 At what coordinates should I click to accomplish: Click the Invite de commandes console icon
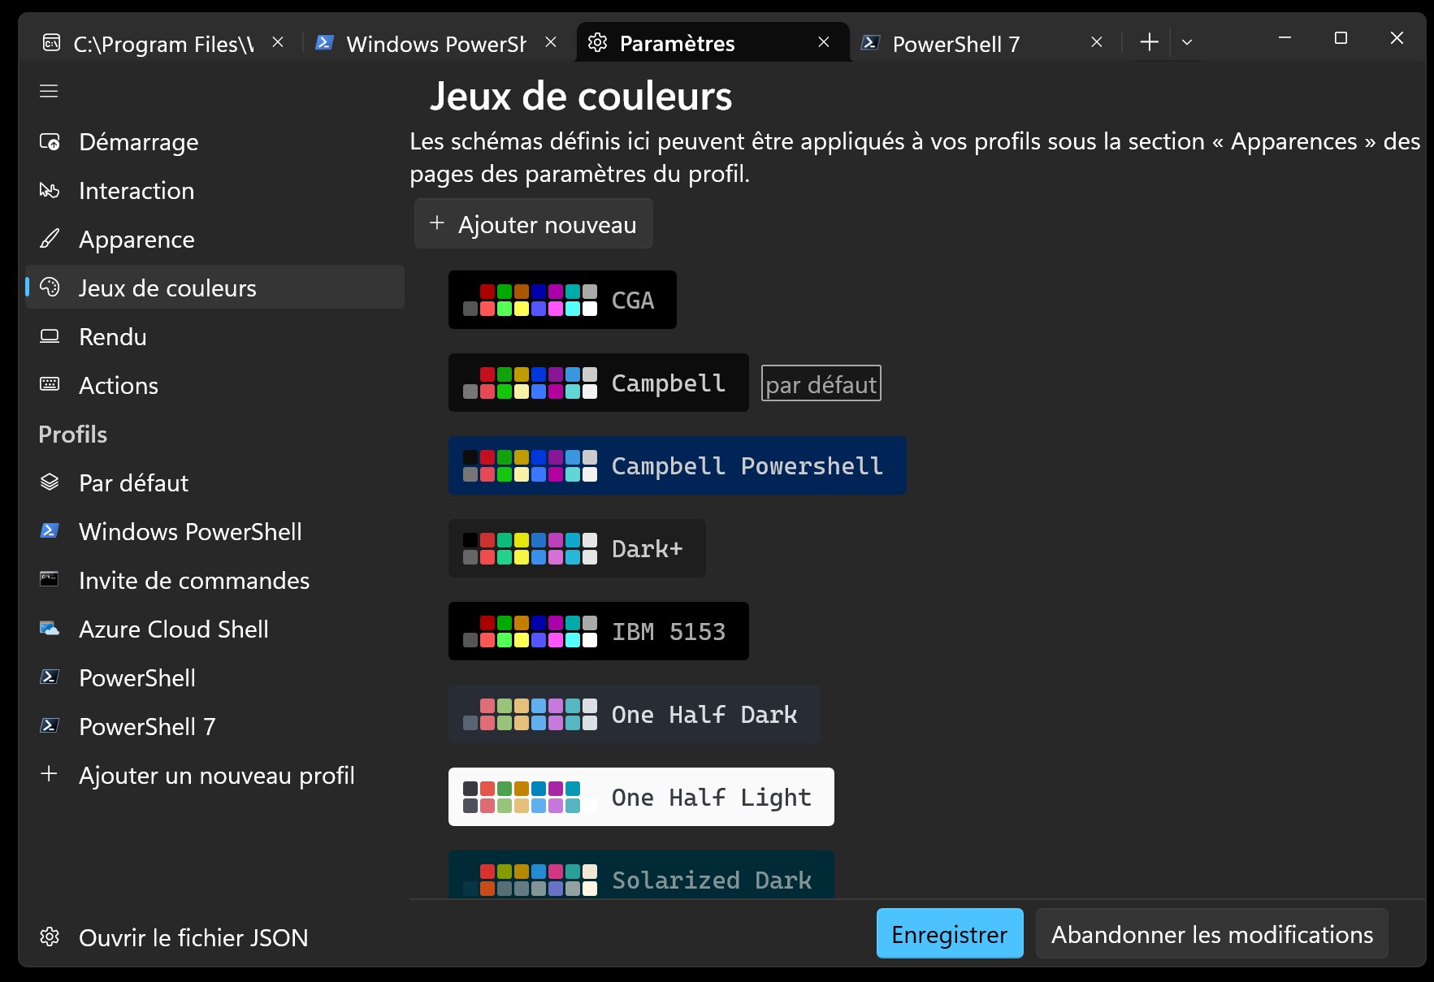[x=50, y=579]
